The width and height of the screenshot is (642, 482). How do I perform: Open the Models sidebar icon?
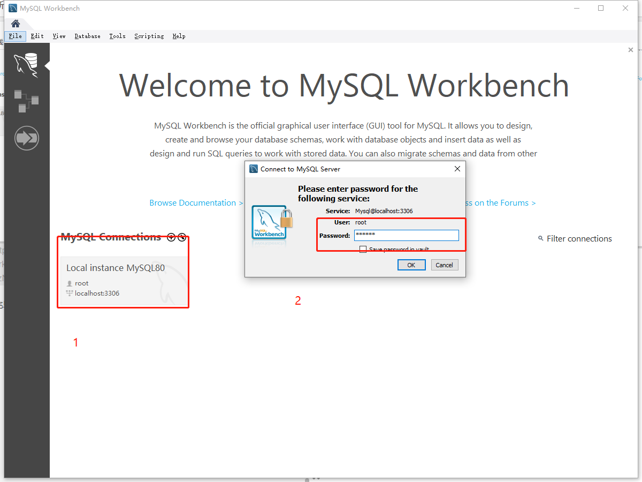[27, 101]
